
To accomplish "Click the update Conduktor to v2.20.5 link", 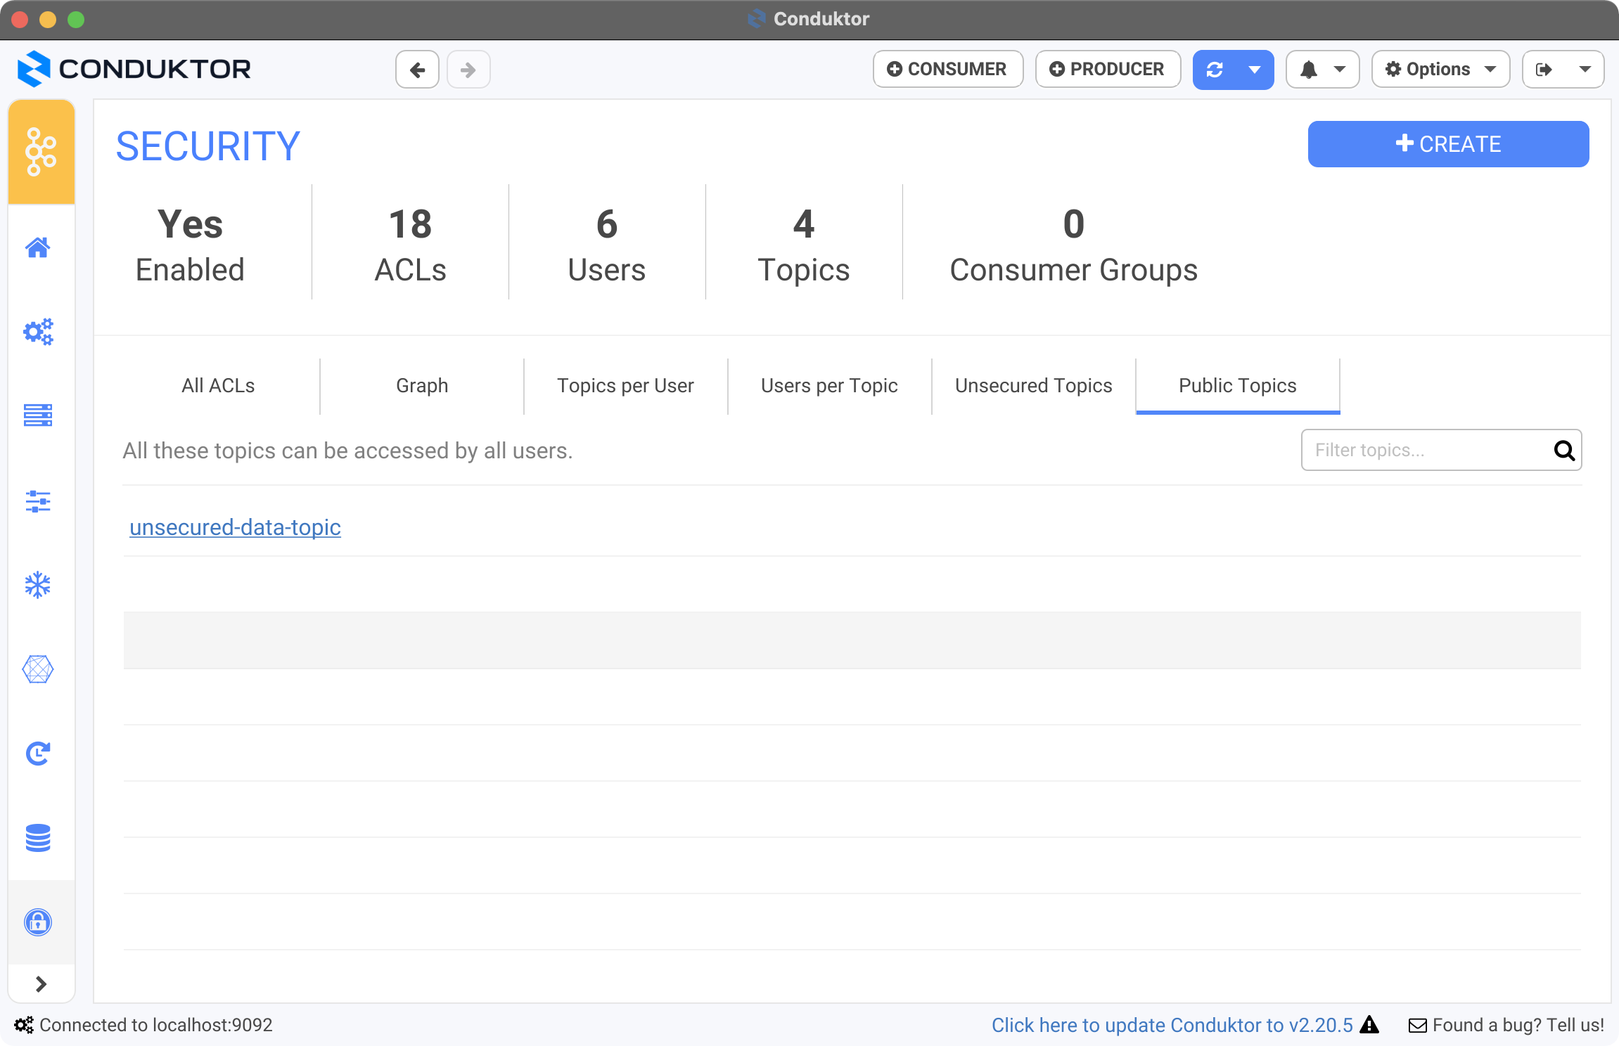I will tap(1172, 1025).
